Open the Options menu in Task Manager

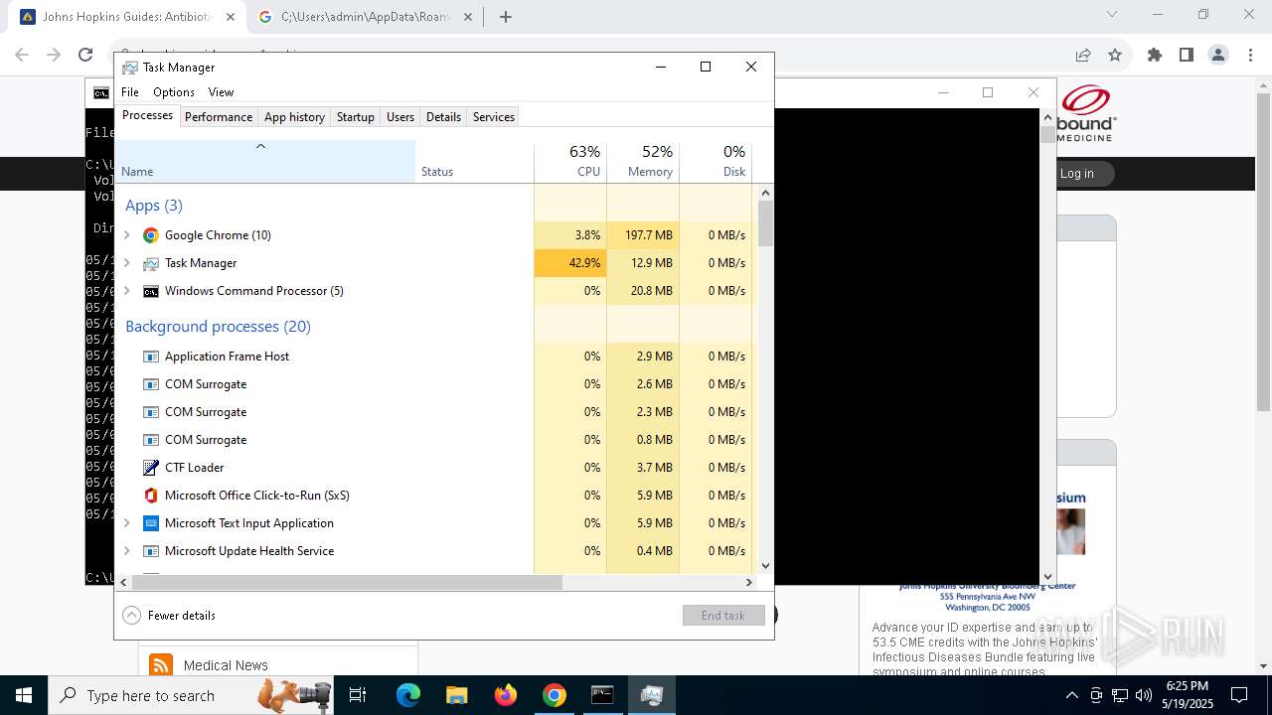(x=174, y=92)
